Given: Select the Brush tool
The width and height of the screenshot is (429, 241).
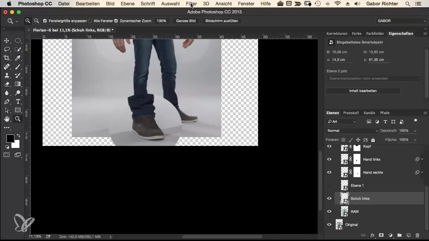Looking at the screenshot, I should (x=18, y=67).
